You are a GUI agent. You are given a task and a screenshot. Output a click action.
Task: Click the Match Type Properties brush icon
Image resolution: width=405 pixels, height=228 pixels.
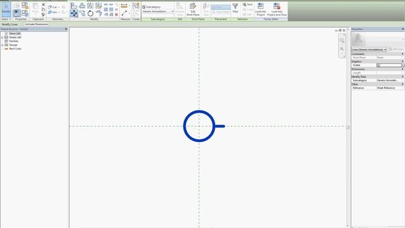(x=43, y=15)
